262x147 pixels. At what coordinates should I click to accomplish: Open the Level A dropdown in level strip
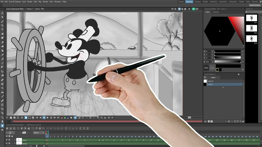point(253,12)
